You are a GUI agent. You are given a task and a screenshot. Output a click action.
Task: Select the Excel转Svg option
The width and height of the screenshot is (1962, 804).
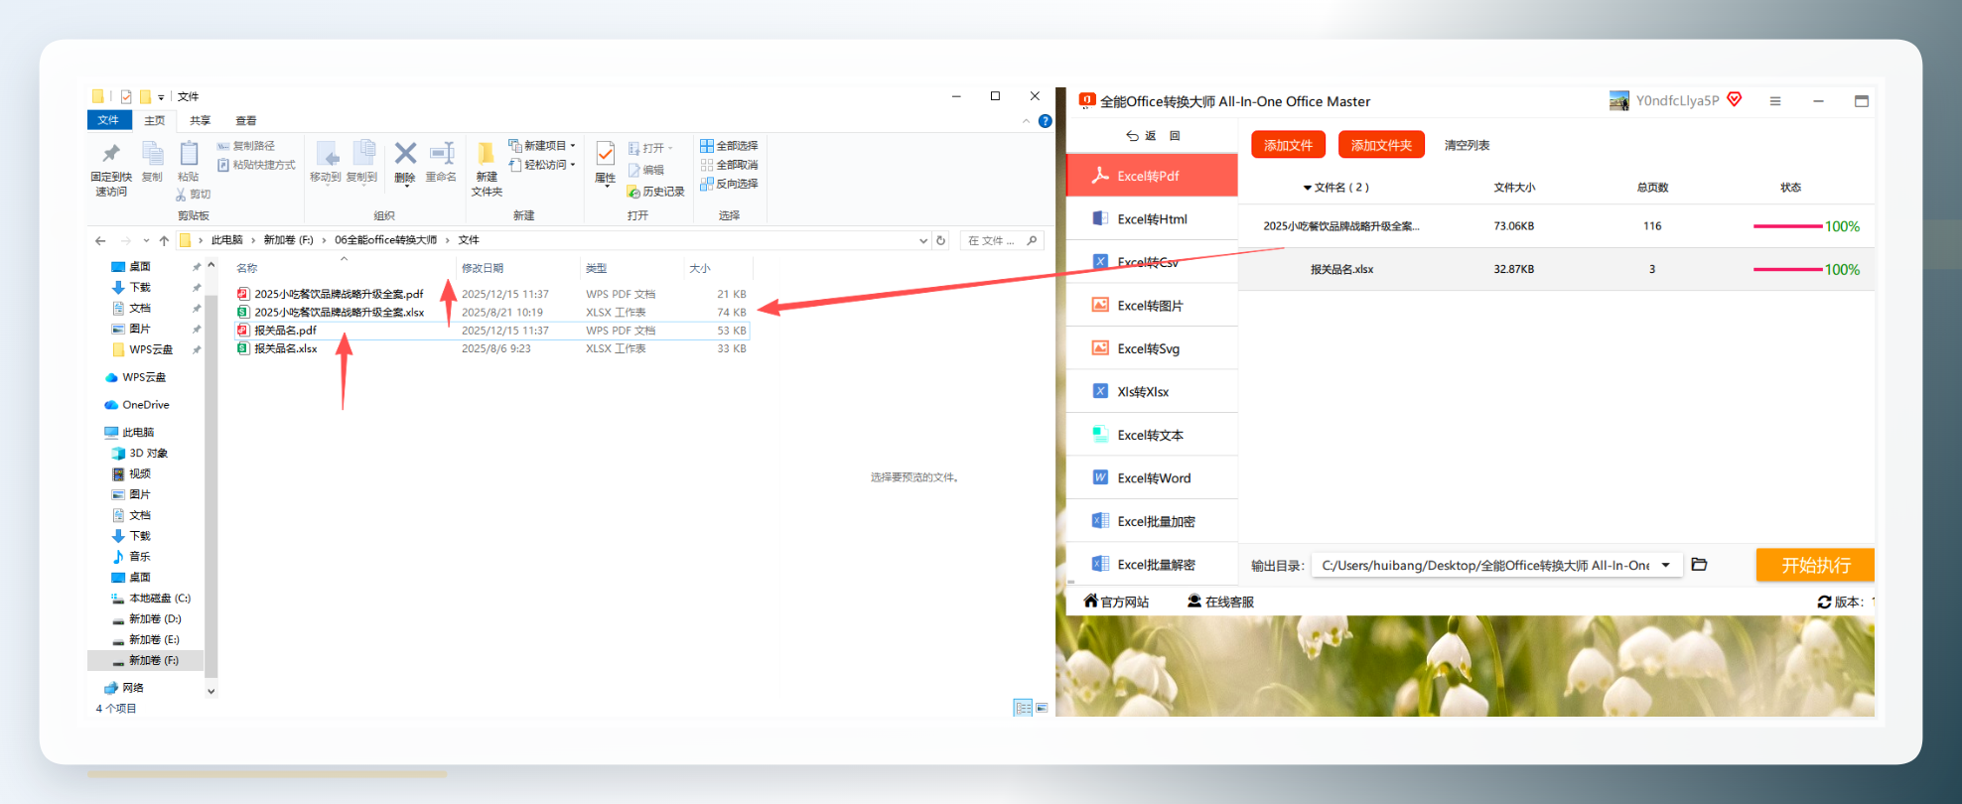point(1152,348)
